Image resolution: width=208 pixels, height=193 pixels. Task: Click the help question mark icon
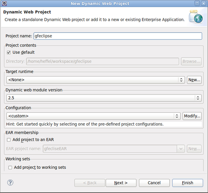click(10, 183)
